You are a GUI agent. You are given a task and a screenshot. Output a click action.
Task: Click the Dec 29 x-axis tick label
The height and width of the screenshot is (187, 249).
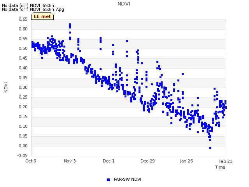coord(147,161)
